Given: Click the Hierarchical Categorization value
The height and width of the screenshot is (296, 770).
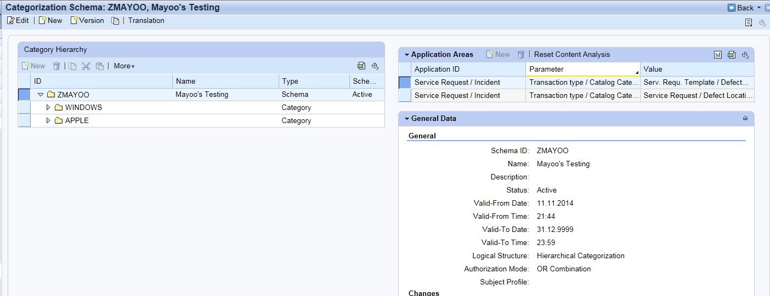Looking at the screenshot, I should coord(580,256).
